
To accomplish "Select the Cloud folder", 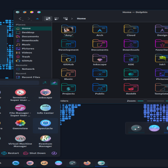I will point(131,31).
